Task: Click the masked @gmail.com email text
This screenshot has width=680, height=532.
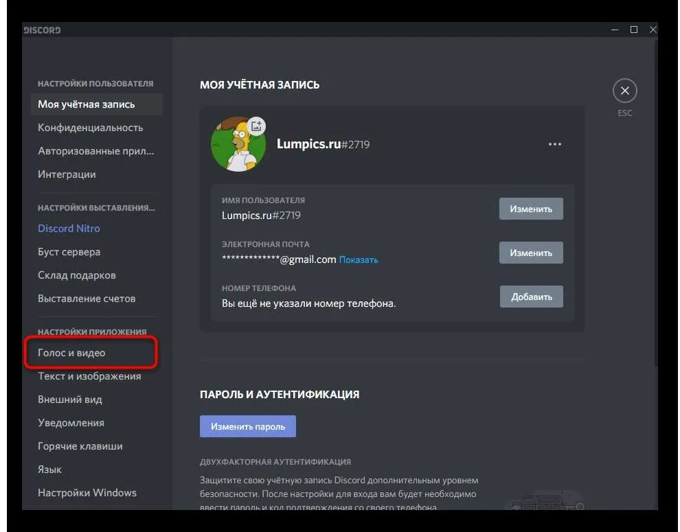Action: [x=279, y=259]
